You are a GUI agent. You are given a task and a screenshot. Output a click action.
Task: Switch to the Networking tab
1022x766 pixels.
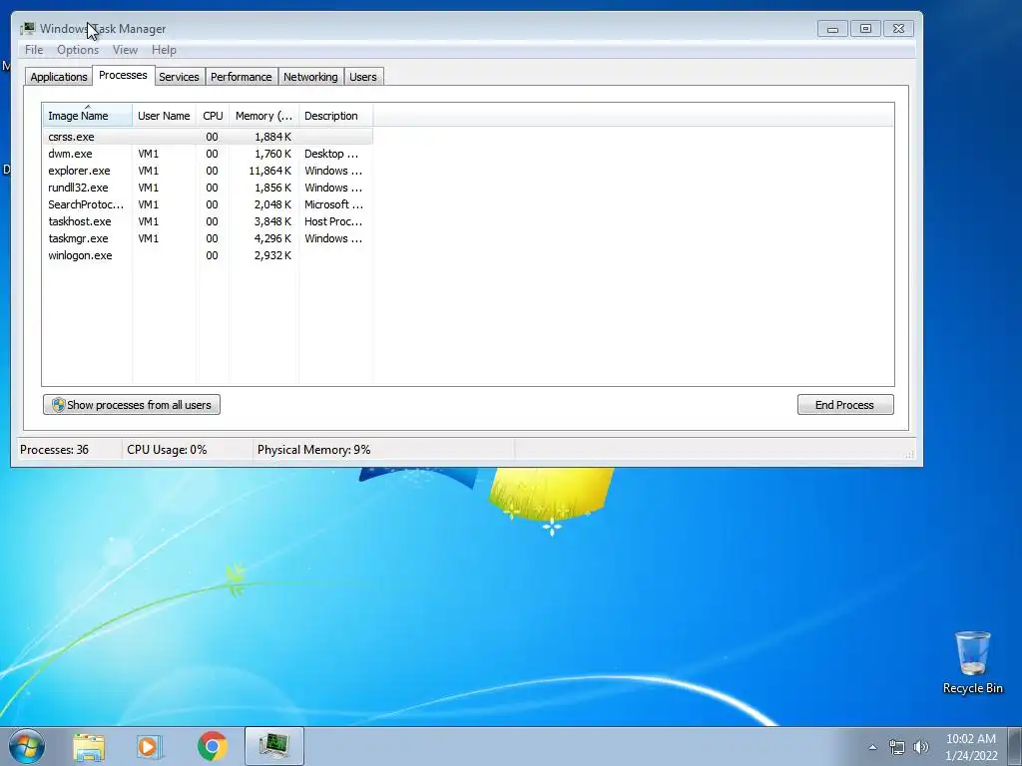pos(311,77)
